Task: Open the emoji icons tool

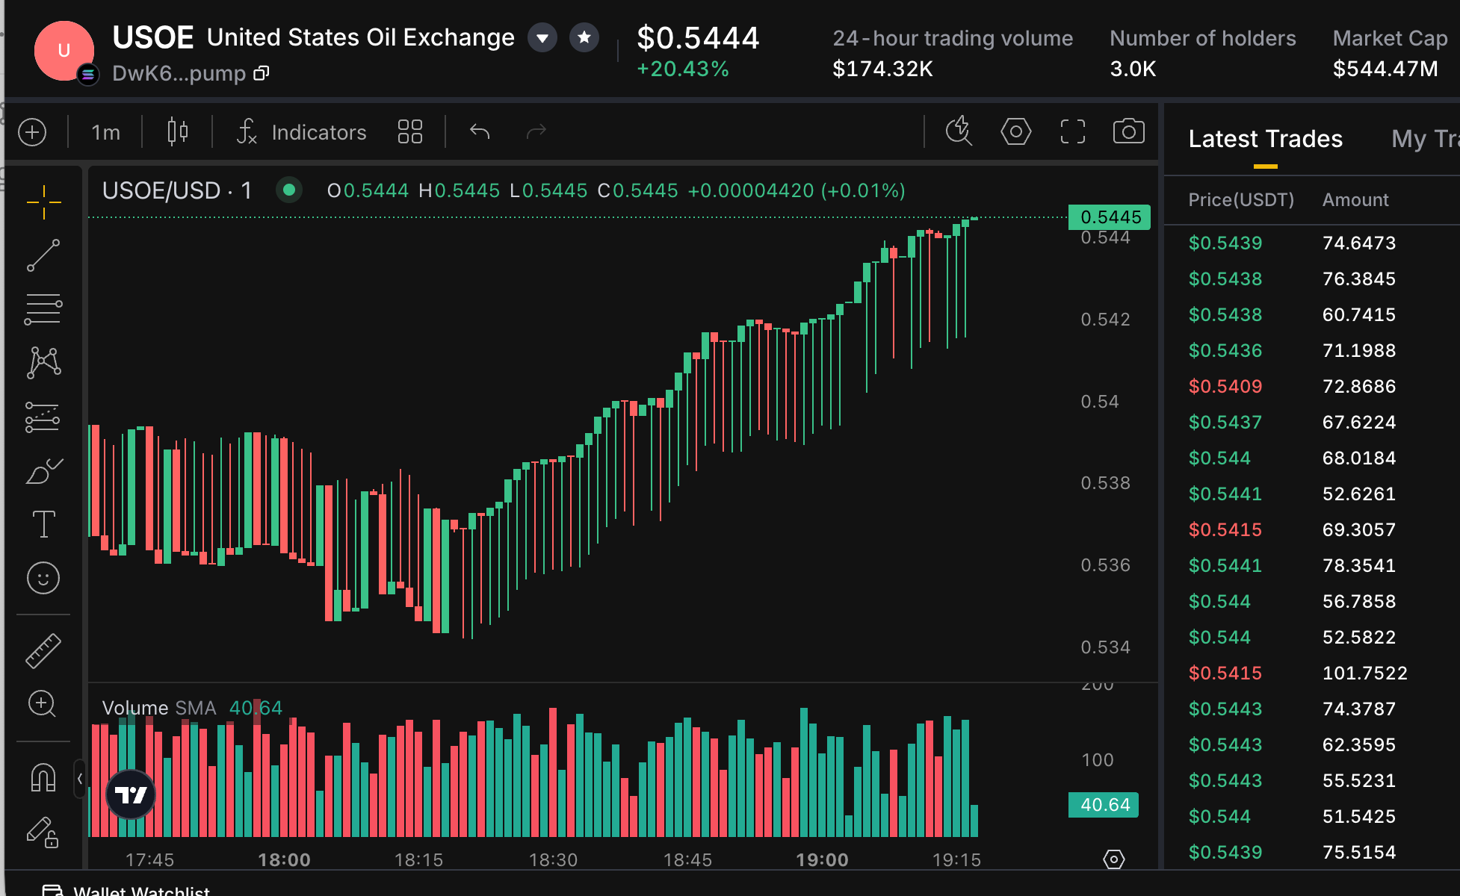Action: point(43,578)
